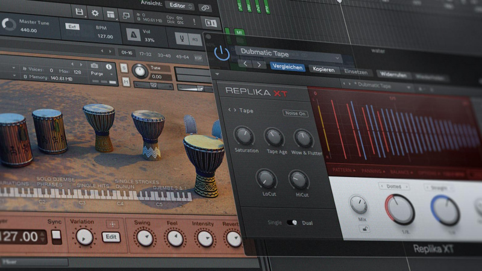482x271 pixels.
Task: Click the next preset arrow button
Action: (259, 65)
